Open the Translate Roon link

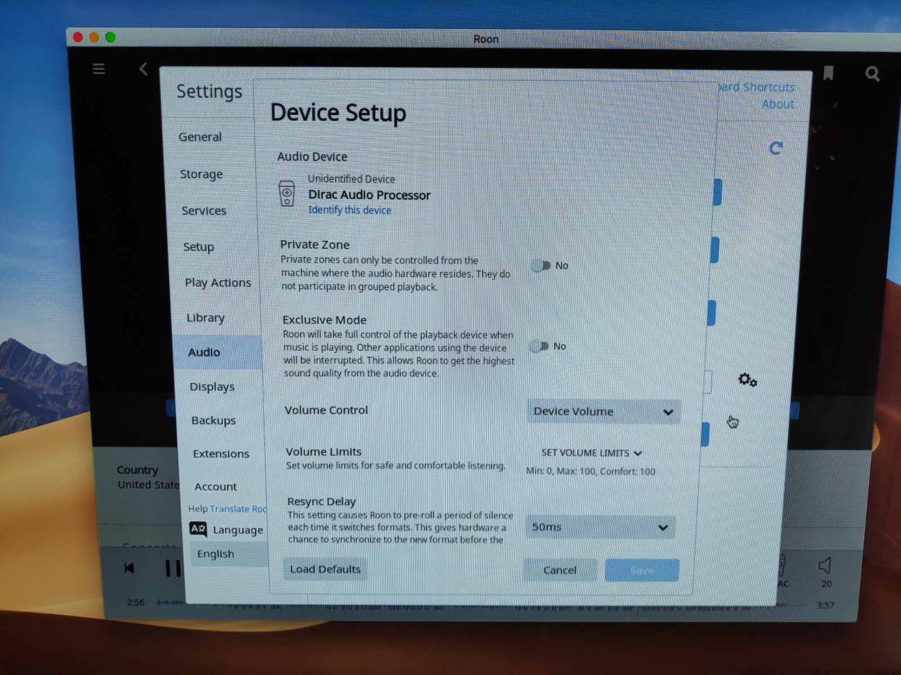[238, 508]
